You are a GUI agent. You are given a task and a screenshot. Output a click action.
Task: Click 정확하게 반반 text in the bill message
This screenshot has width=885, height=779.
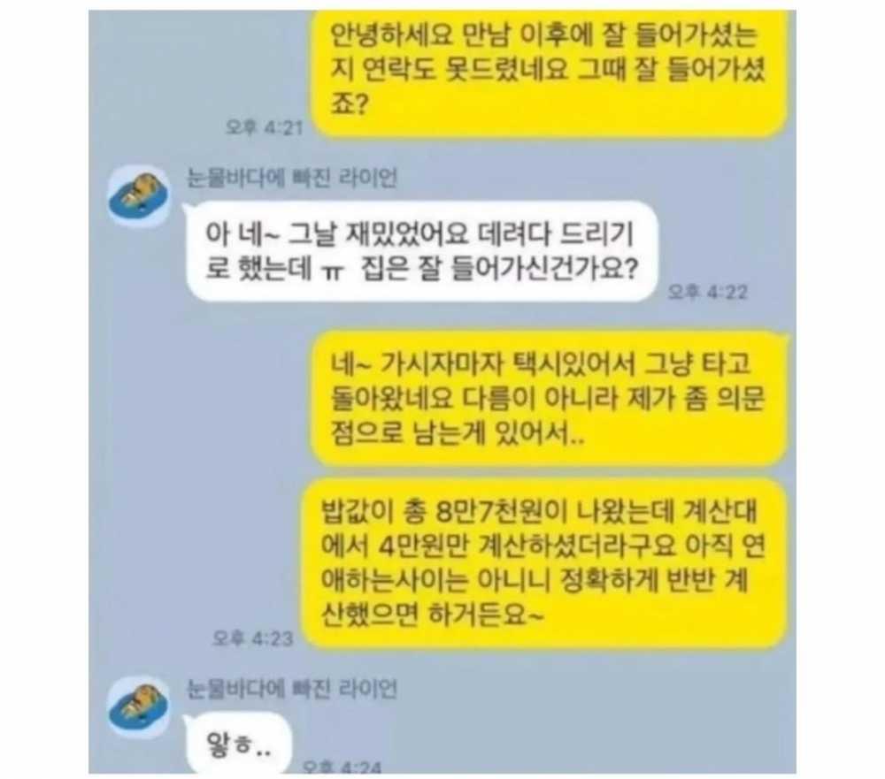coord(635,579)
